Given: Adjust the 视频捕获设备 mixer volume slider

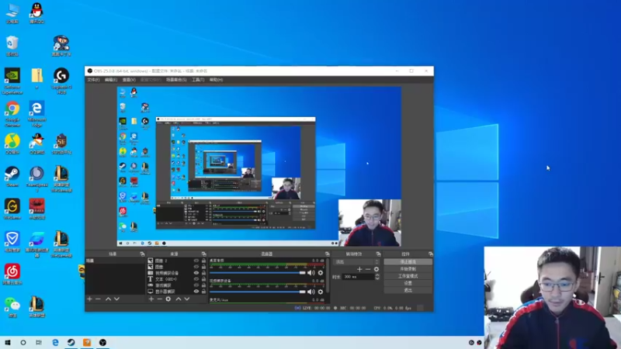Looking at the screenshot, I should click(x=258, y=292).
